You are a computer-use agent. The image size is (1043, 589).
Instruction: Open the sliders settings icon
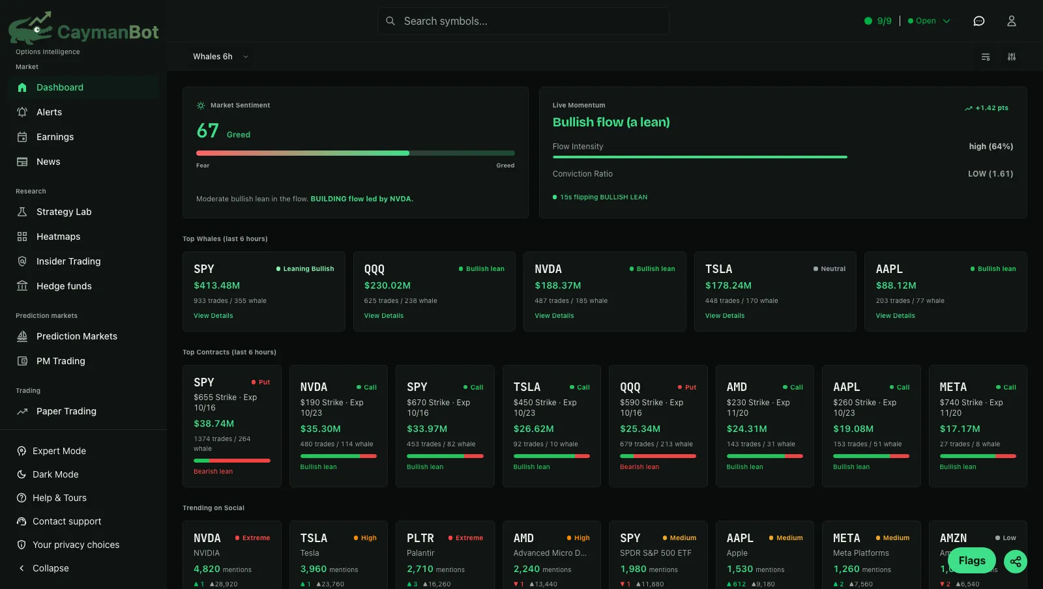click(1012, 57)
